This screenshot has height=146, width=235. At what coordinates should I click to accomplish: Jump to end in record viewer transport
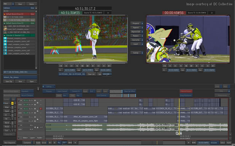[x=213, y=66]
